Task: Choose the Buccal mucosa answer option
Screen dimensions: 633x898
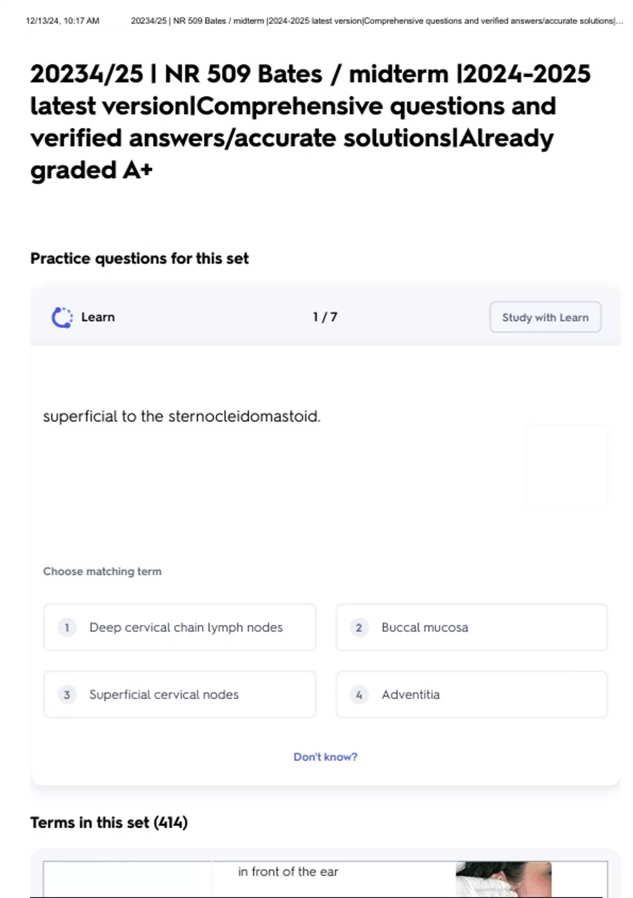Action: [x=472, y=628]
